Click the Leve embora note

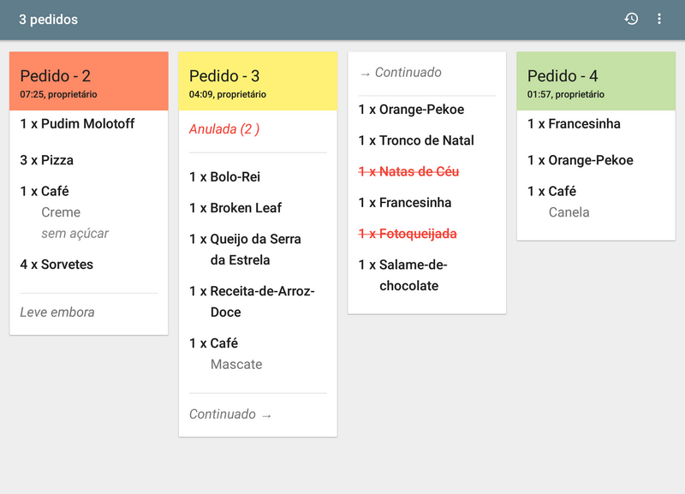[x=57, y=312]
